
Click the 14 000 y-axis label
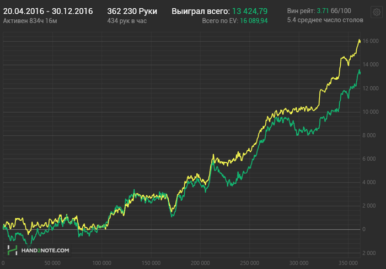click(370, 64)
